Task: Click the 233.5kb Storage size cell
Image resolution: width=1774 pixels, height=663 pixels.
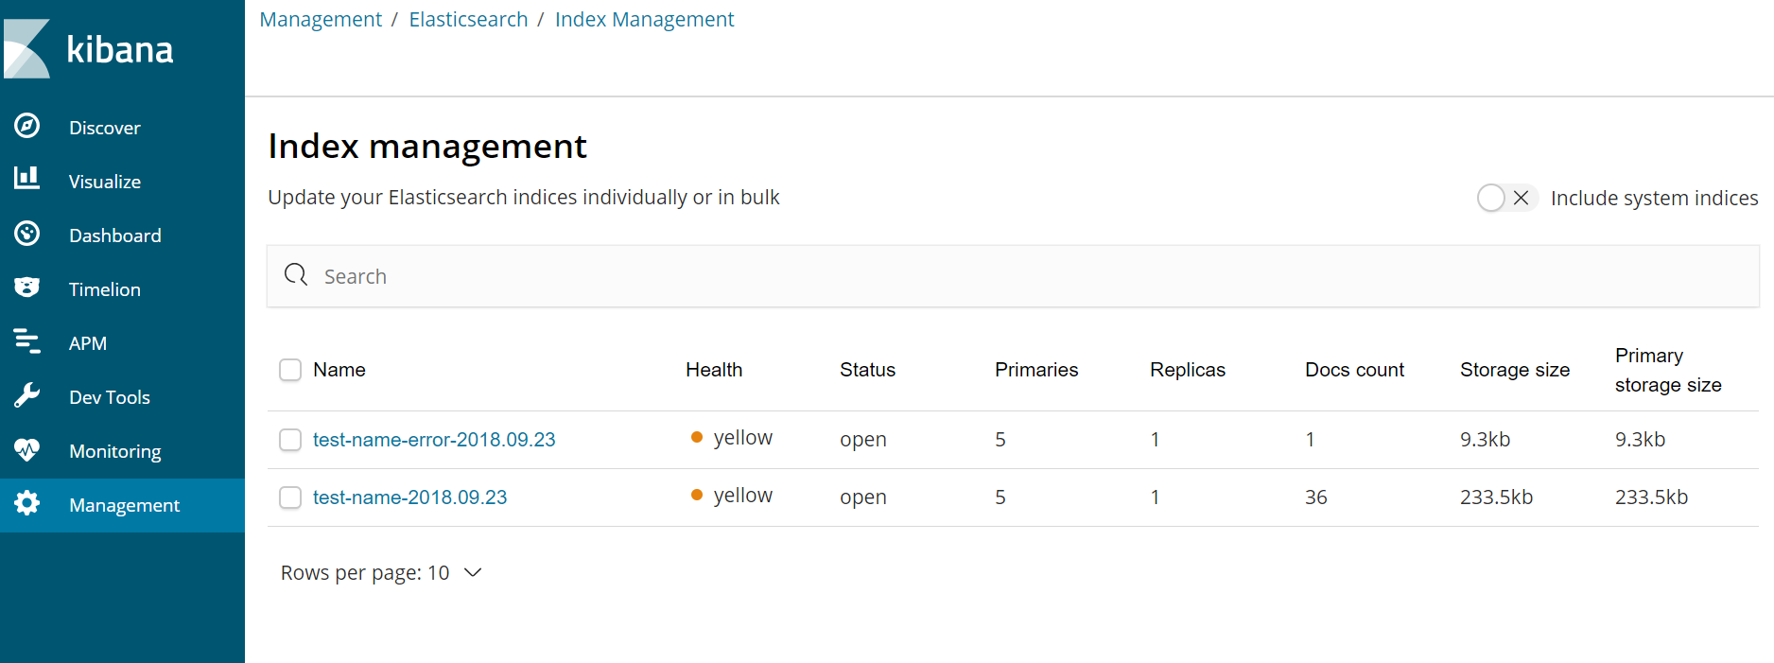Action: click(1496, 497)
